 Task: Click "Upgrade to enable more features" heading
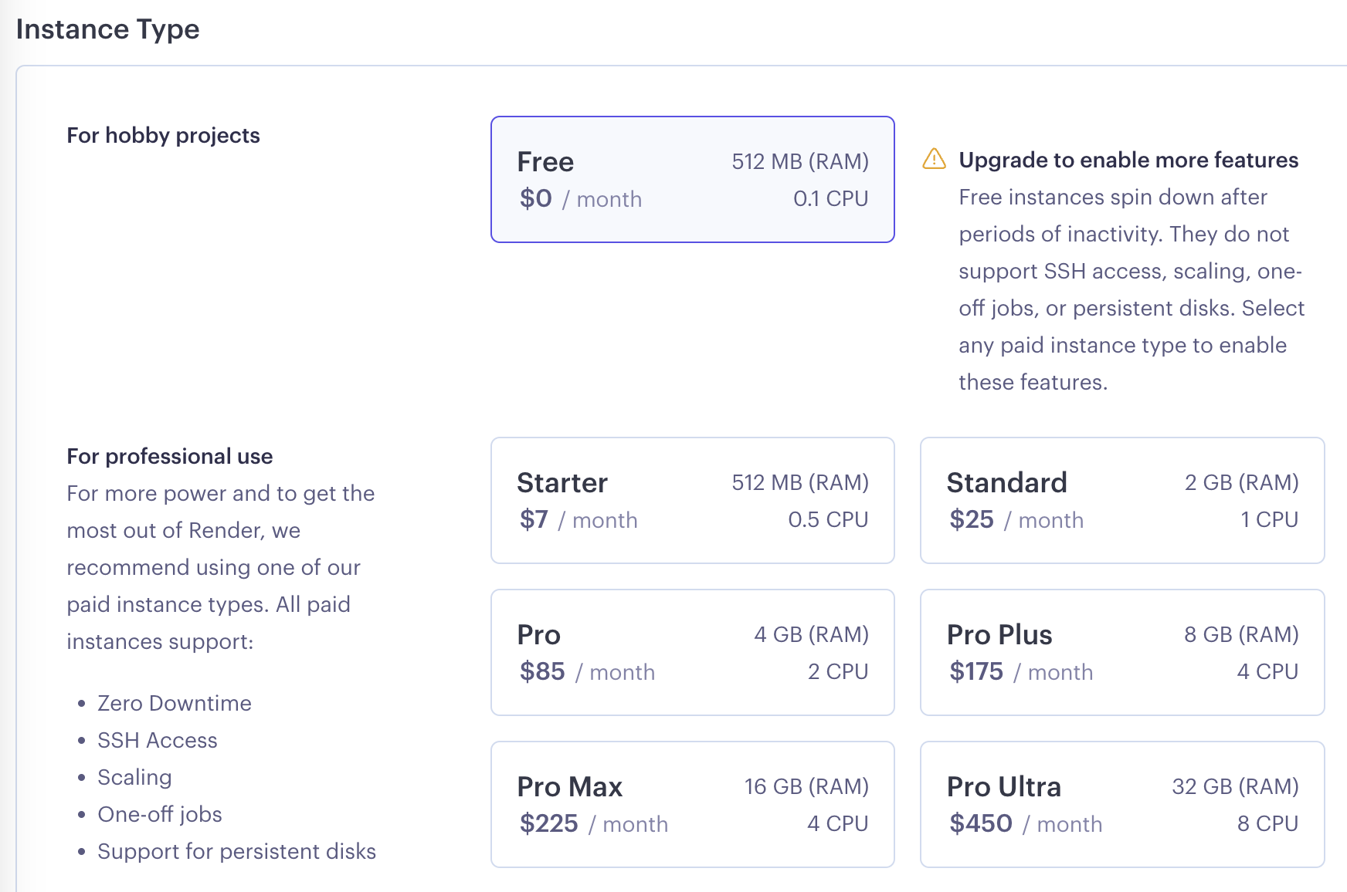pos(1128,160)
